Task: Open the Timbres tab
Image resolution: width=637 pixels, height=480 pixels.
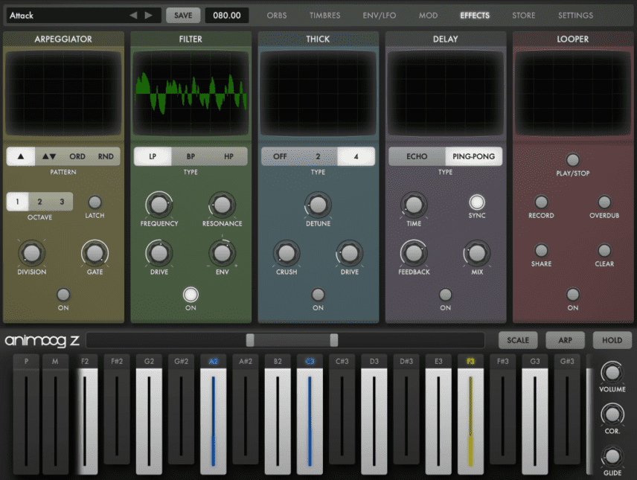Action: pyautogui.click(x=325, y=16)
